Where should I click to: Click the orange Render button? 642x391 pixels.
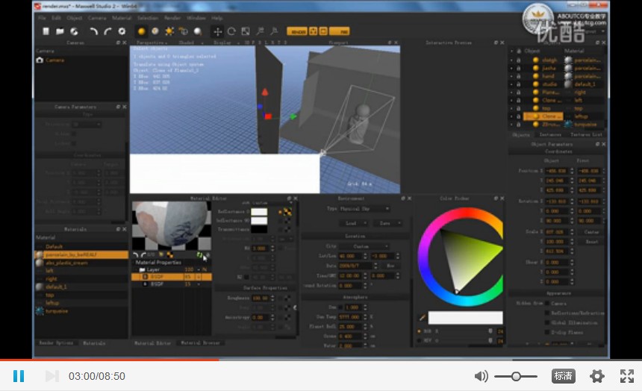point(297,31)
